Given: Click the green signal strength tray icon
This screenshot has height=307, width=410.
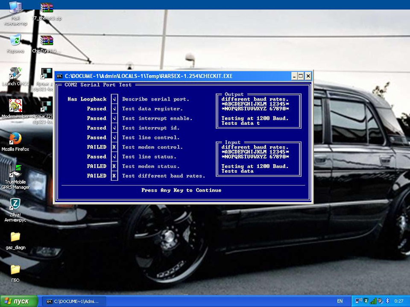Looking at the screenshot, I should coord(373,301).
